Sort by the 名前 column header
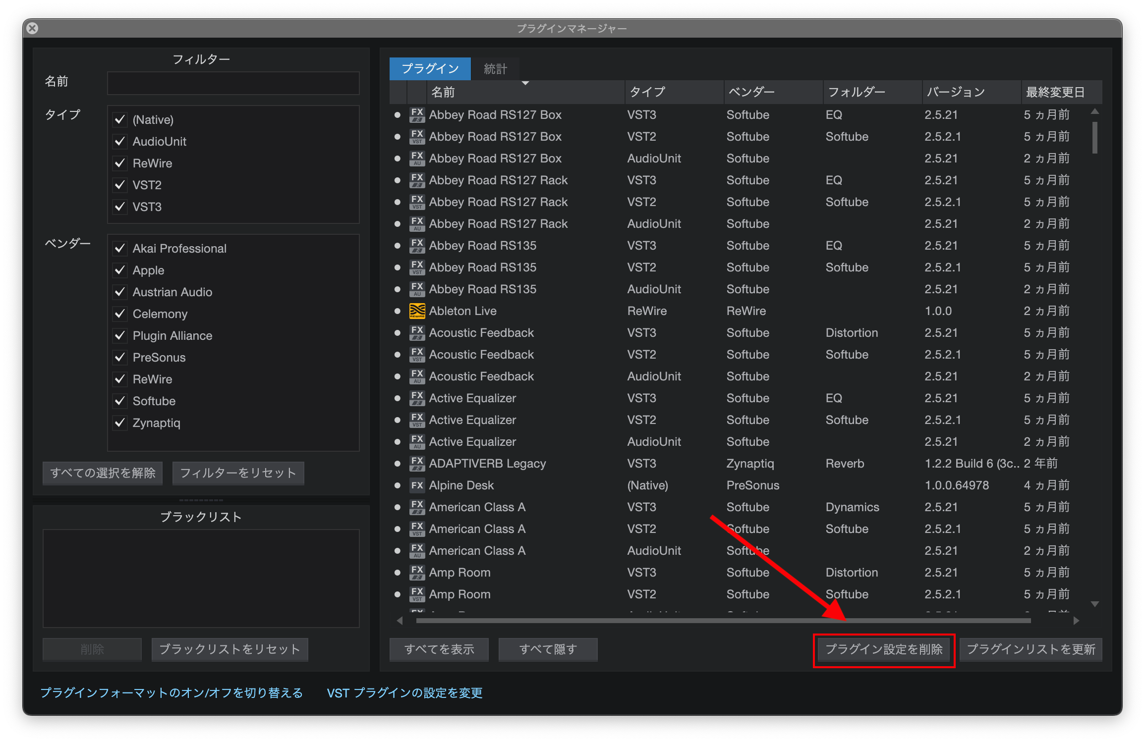Screen dimensions: 1145x742 (x=525, y=92)
